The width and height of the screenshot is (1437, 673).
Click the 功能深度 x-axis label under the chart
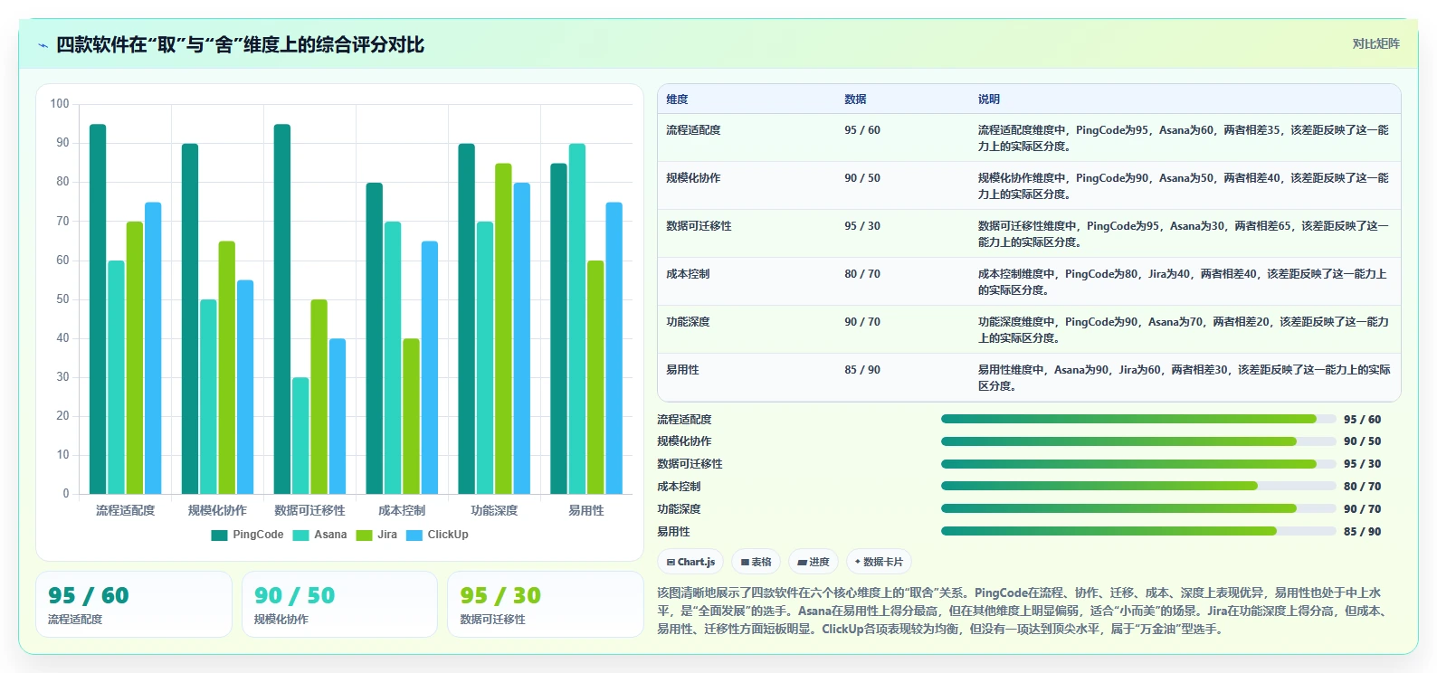[494, 510]
